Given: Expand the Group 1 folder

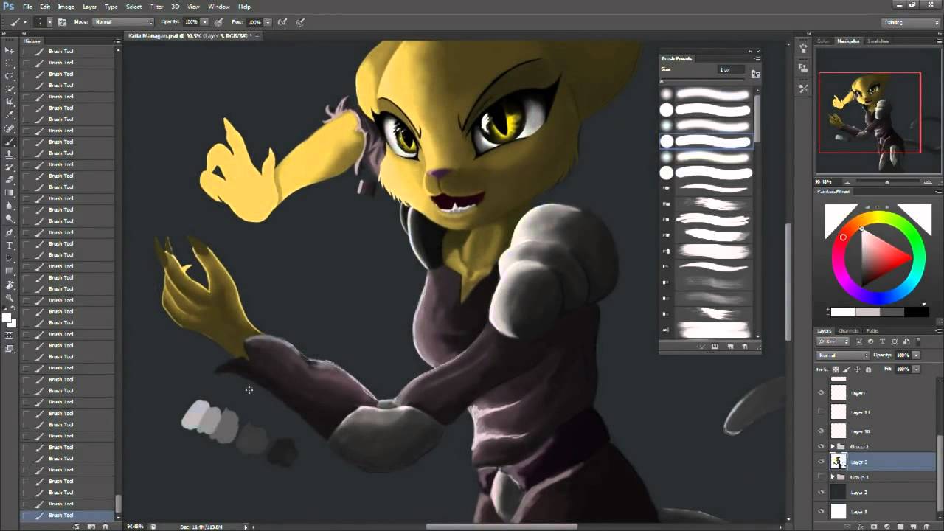Looking at the screenshot, I should (832, 477).
